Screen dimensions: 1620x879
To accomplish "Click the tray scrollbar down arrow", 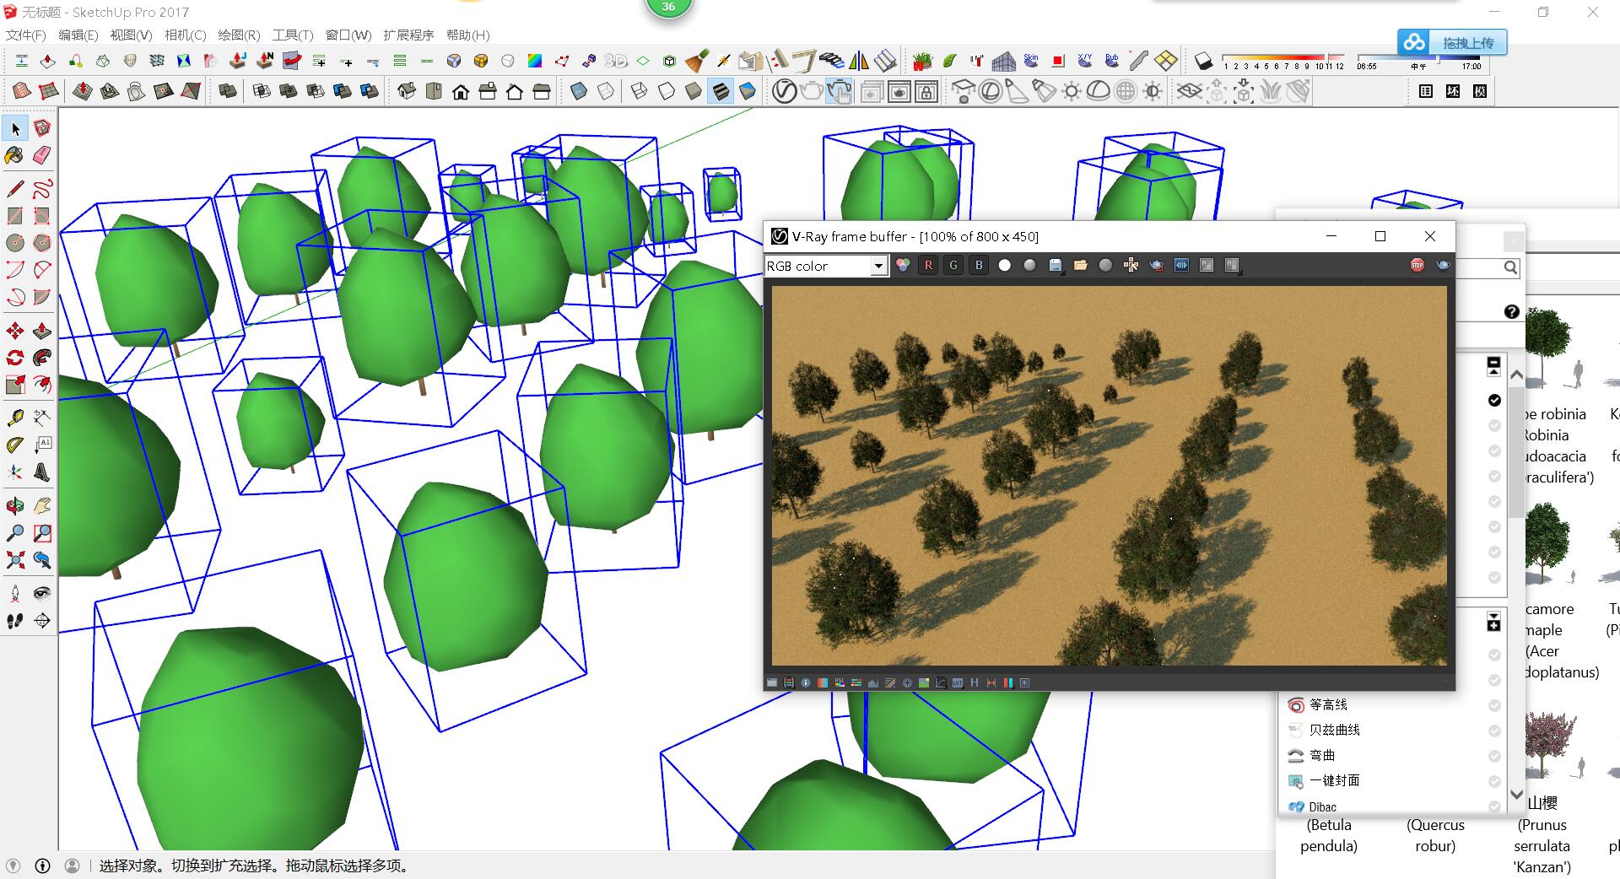I will coord(1516,794).
